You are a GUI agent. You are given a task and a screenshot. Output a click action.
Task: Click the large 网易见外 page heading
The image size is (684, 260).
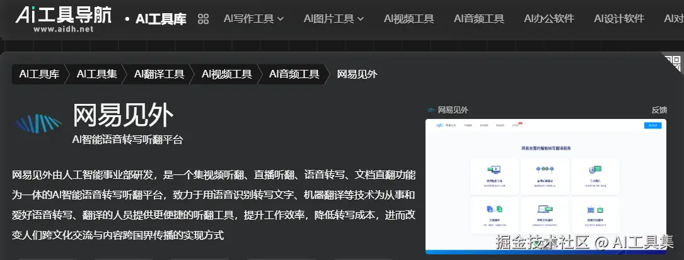click(123, 116)
